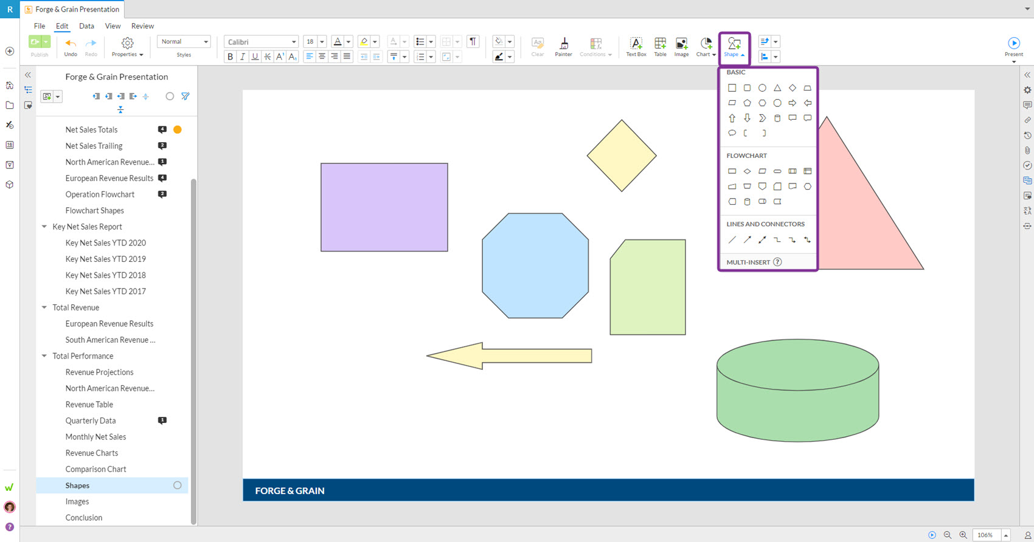This screenshot has height=542, width=1034.
Task: Open Comparison Chart section
Action: click(95, 469)
